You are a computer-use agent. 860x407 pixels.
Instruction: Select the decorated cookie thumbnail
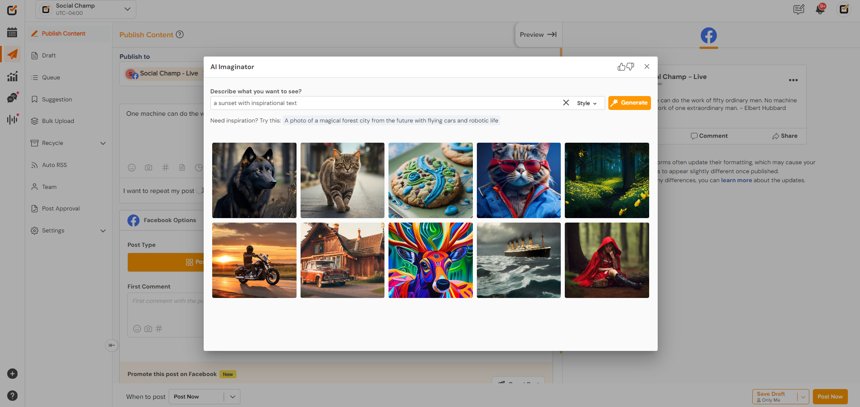click(x=431, y=180)
